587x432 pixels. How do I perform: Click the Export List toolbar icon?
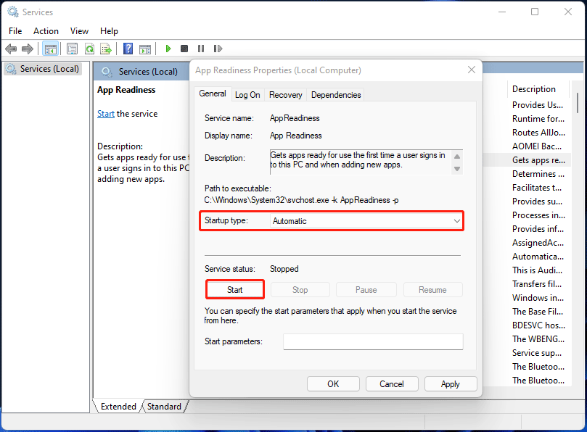point(106,49)
